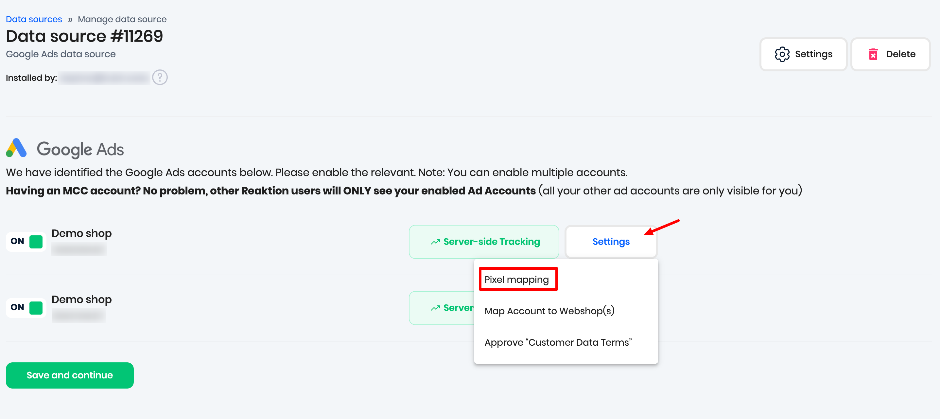Select Pixel mapping from the menu

(516, 280)
